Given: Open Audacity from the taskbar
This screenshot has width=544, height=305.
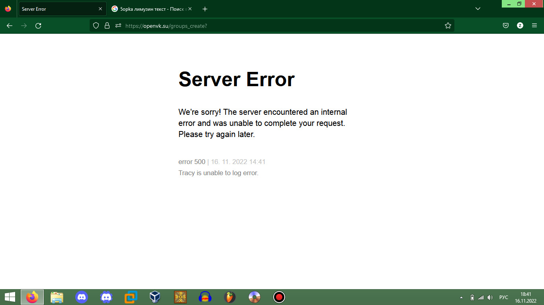Looking at the screenshot, I should tap(205, 297).
